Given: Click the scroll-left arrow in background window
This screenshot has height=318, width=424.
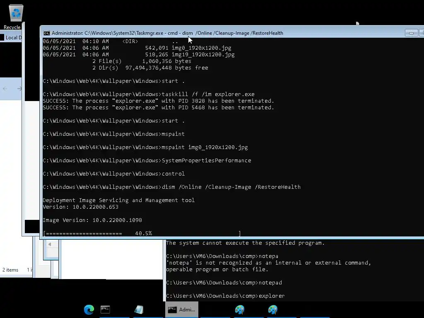Looking at the screenshot, I should pyautogui.click(x=50, y=244).
